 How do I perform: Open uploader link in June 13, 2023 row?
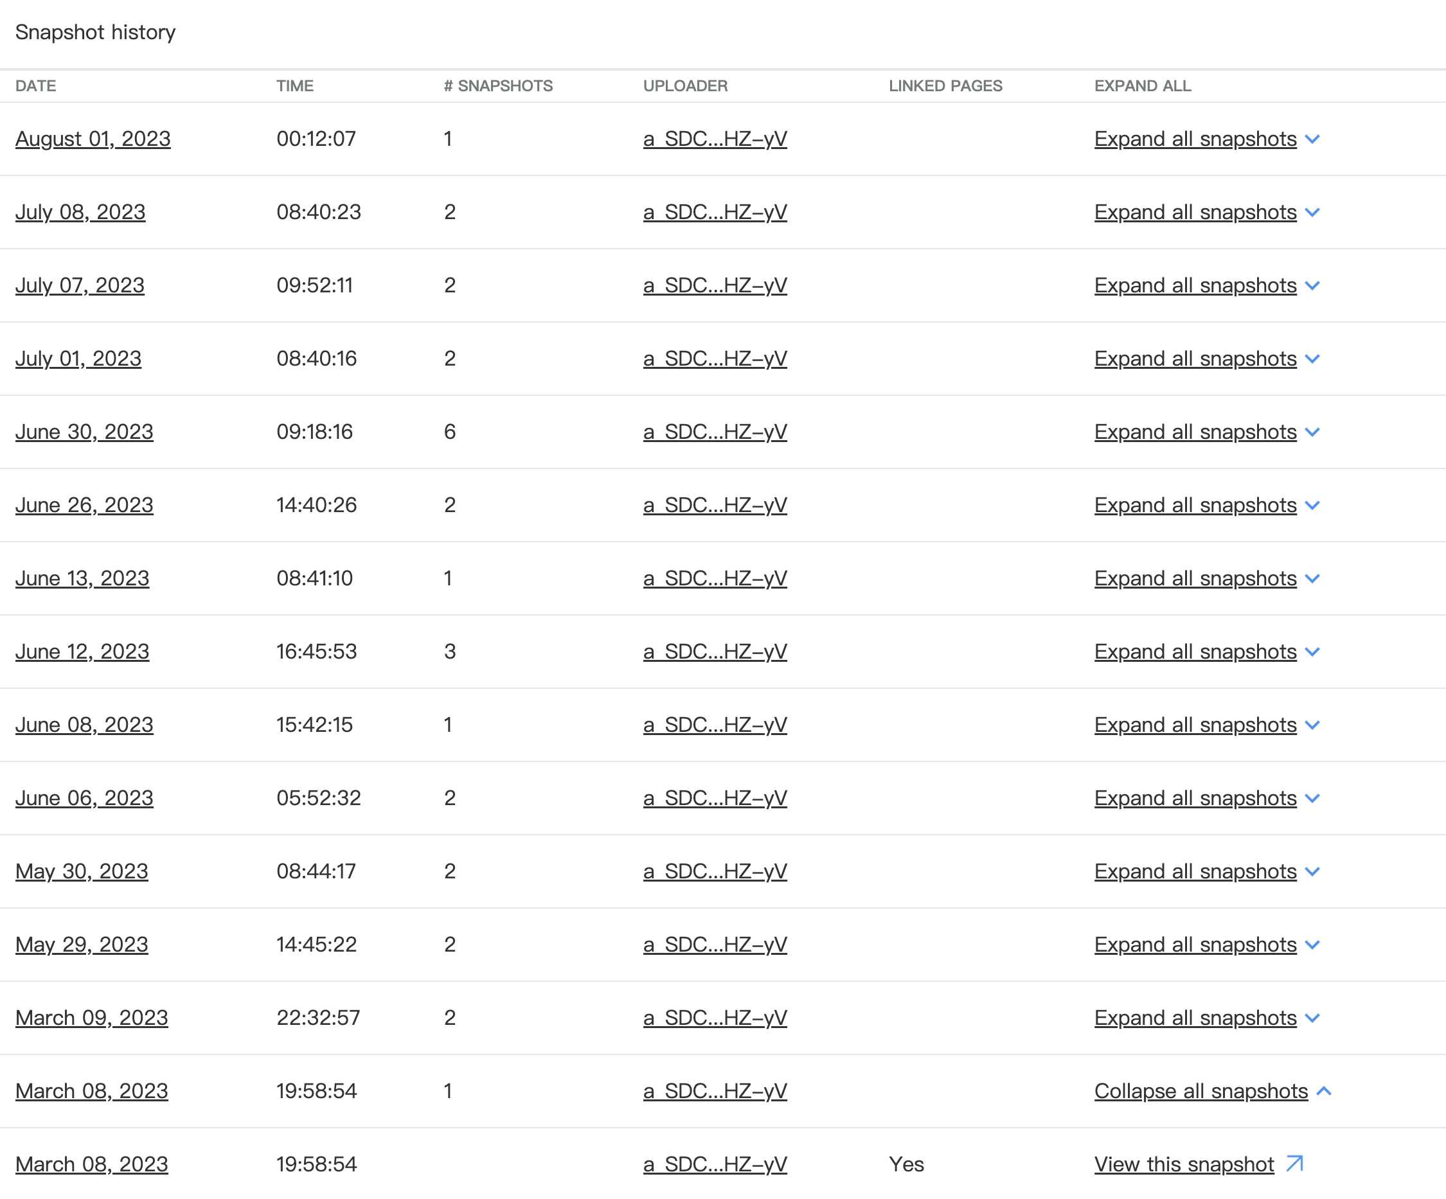pos(715,578)
